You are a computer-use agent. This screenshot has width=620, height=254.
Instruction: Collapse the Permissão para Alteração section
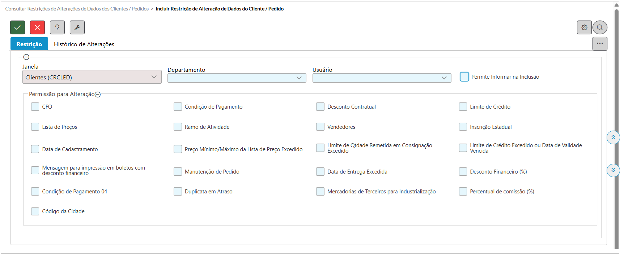pyautogui.click(x=98, y=95)
